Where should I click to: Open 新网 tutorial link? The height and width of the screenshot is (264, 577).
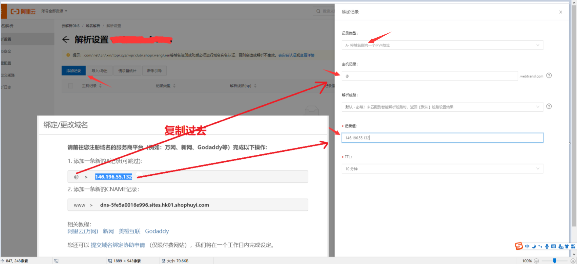click(x=108, y=231)
